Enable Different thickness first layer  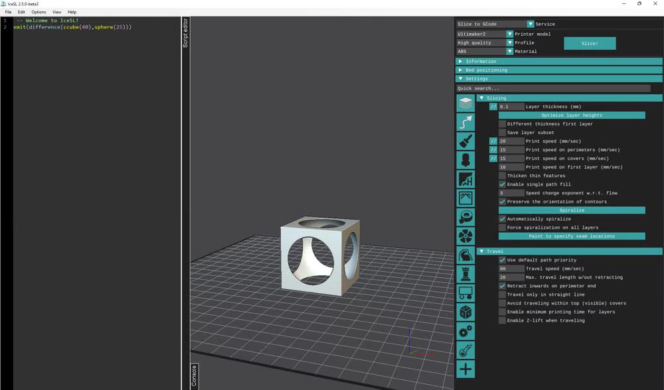[x=503, y=123]
